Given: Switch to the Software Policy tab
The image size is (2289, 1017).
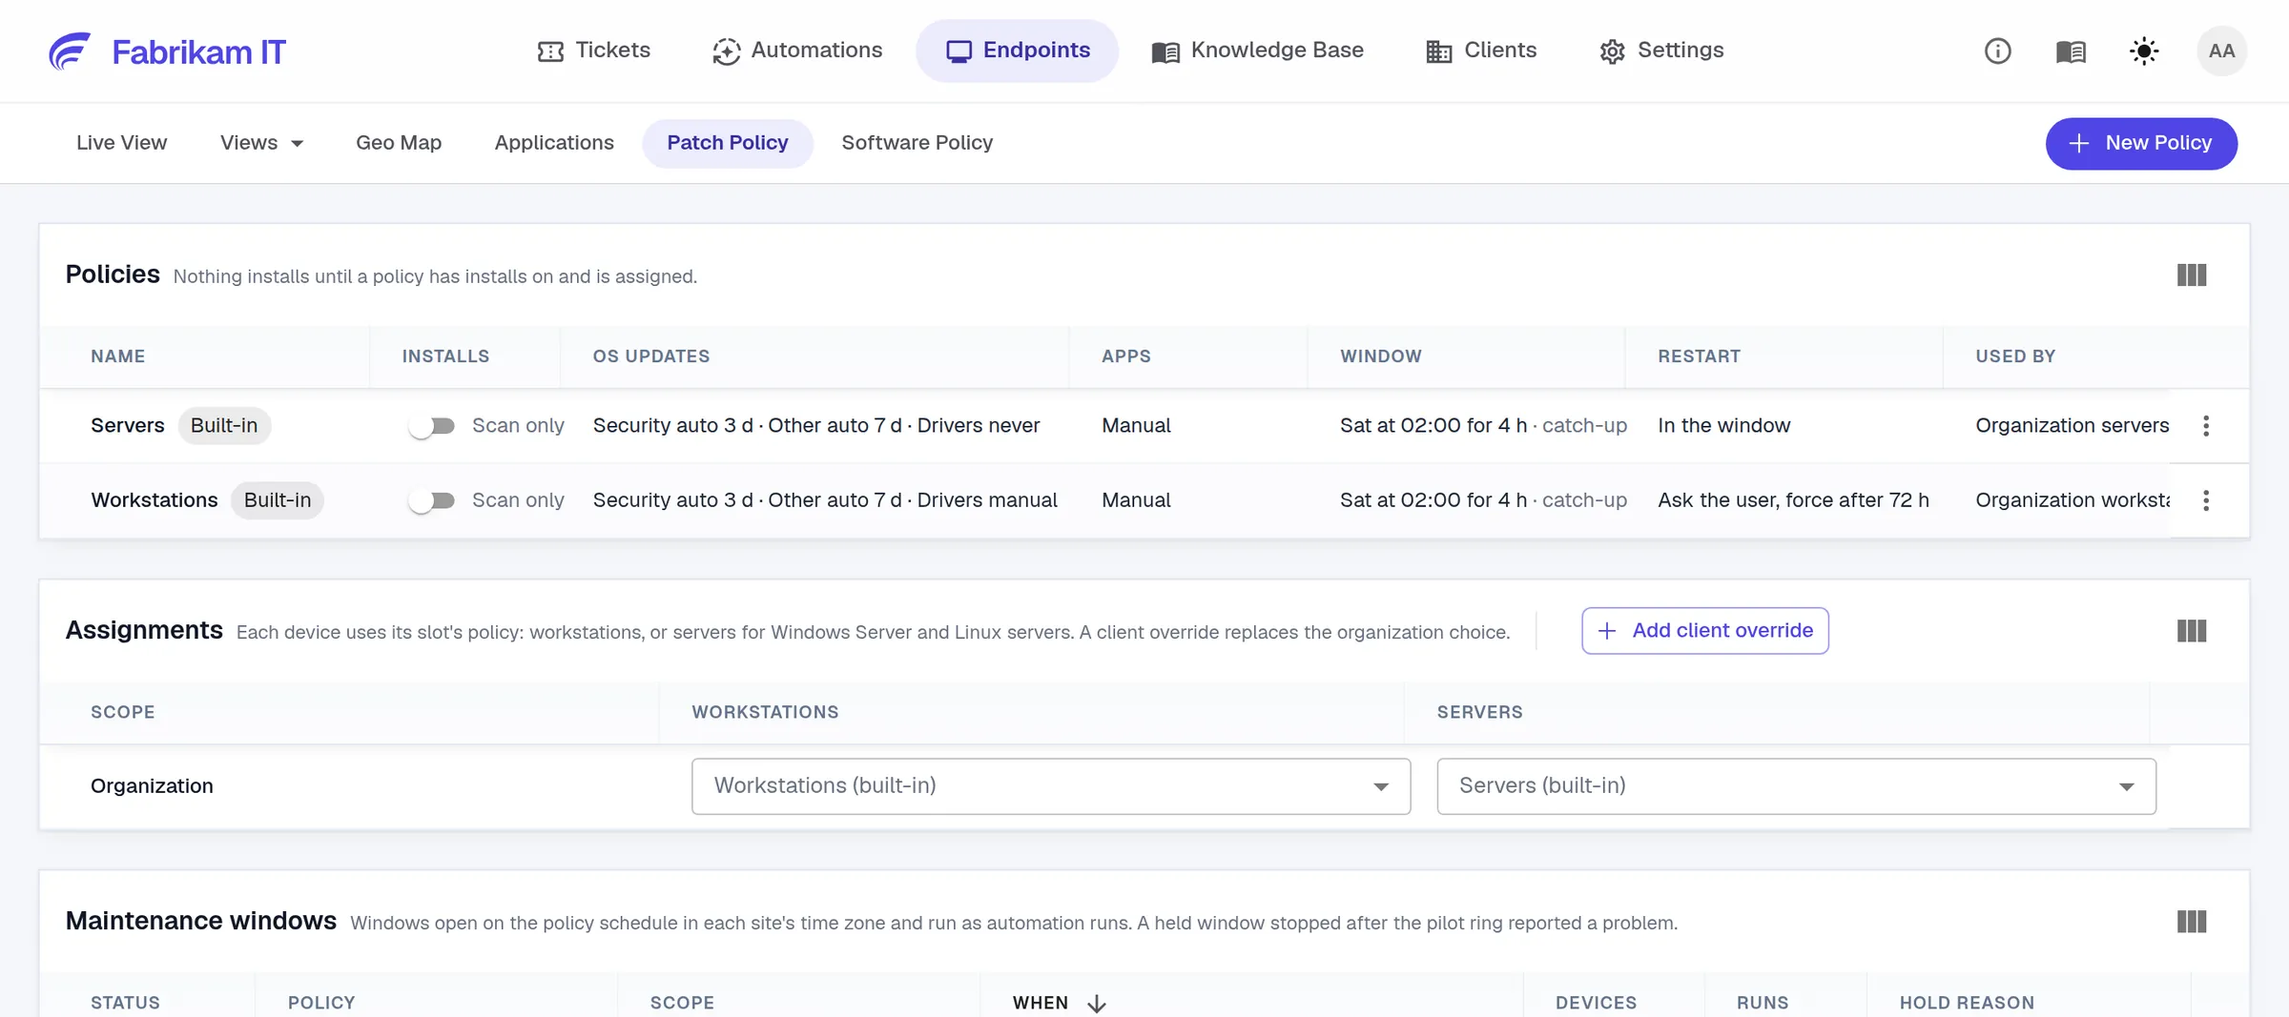Looking at the screenshot, I should [917, 143].
